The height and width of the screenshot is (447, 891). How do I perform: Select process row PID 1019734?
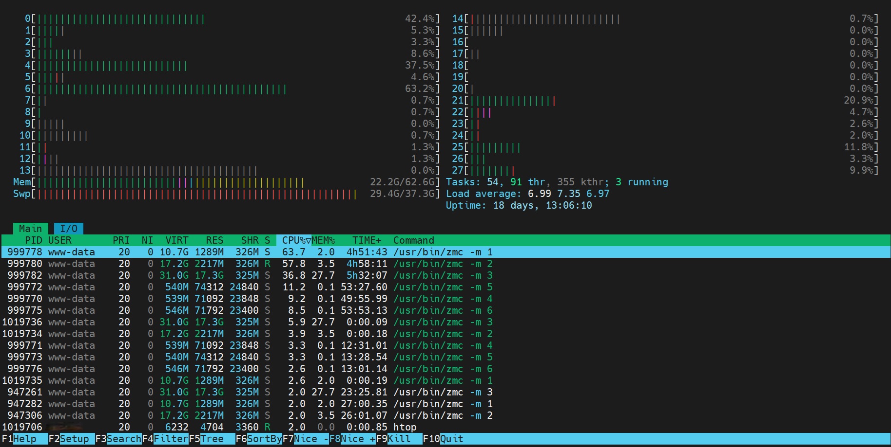click(x=445, y=334)
